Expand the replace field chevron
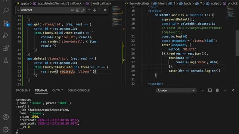Screen dimensions: 239x134 click(18, 10)
